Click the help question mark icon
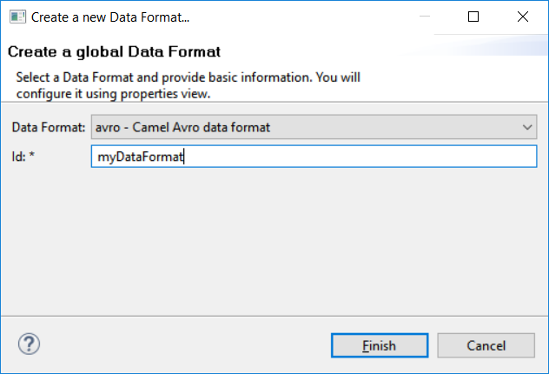This screenshot has width=549, height=374. tap(29, 344)
